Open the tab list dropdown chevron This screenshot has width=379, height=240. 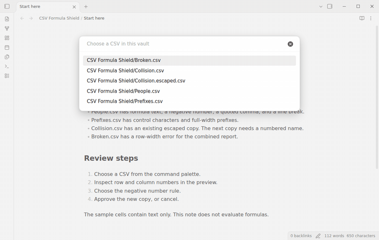[x=321, y=6]
